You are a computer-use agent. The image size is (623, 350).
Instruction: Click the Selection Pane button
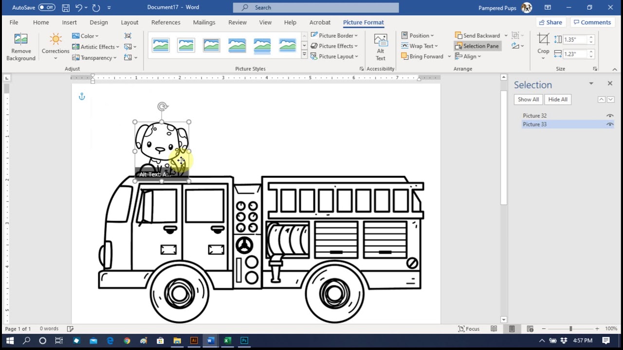tap(476, 46)
